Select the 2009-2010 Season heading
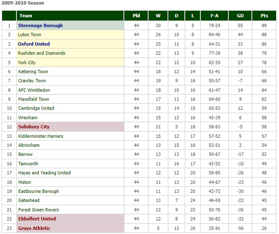The width and height of the screenshot is (279, 234). tap(23, 3)
